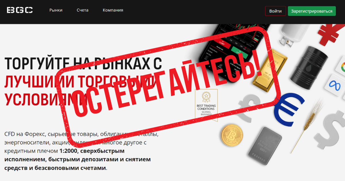Image resolution: width=345 pixels, height=181 pixels.
Task: Open the Компания menu item
Action: pyautogui.click(x=113, y=10)
